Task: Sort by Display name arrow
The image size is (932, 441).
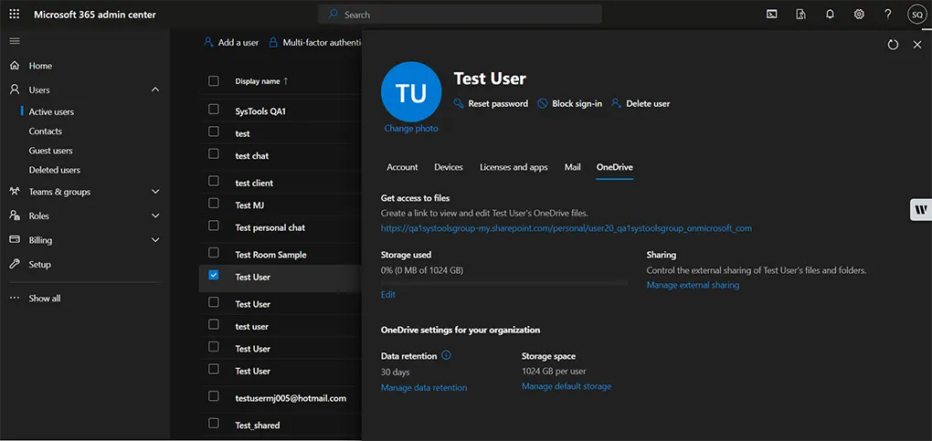Action: point(285,81)
